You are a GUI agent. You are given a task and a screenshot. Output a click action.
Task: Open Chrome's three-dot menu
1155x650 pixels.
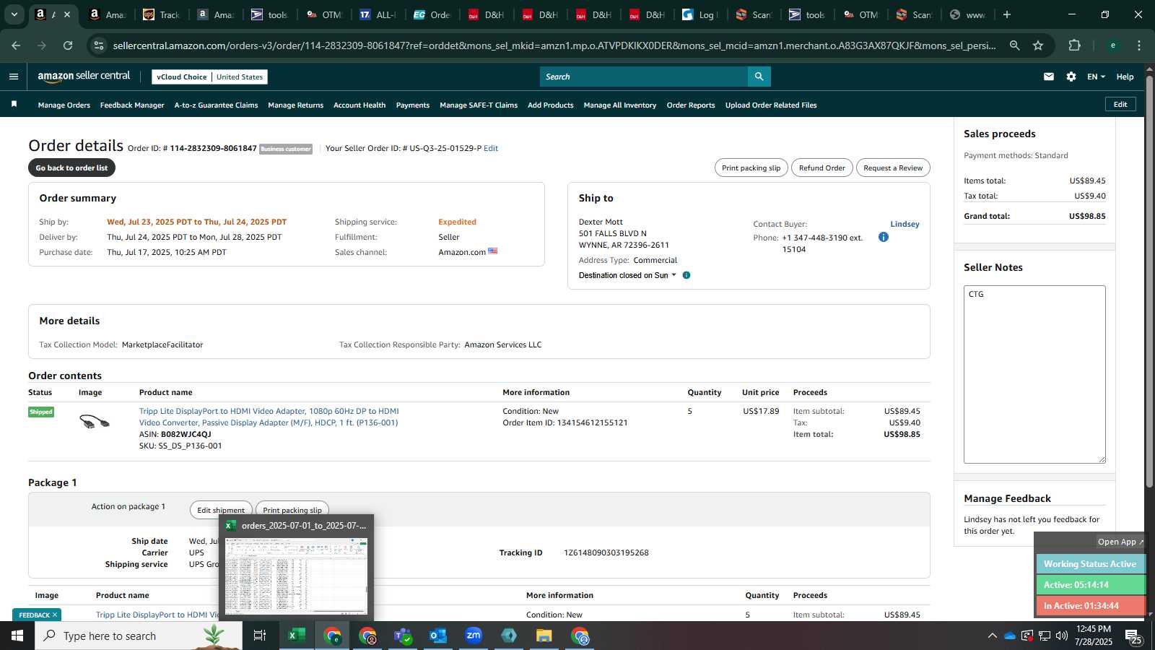coord(1139,45)
